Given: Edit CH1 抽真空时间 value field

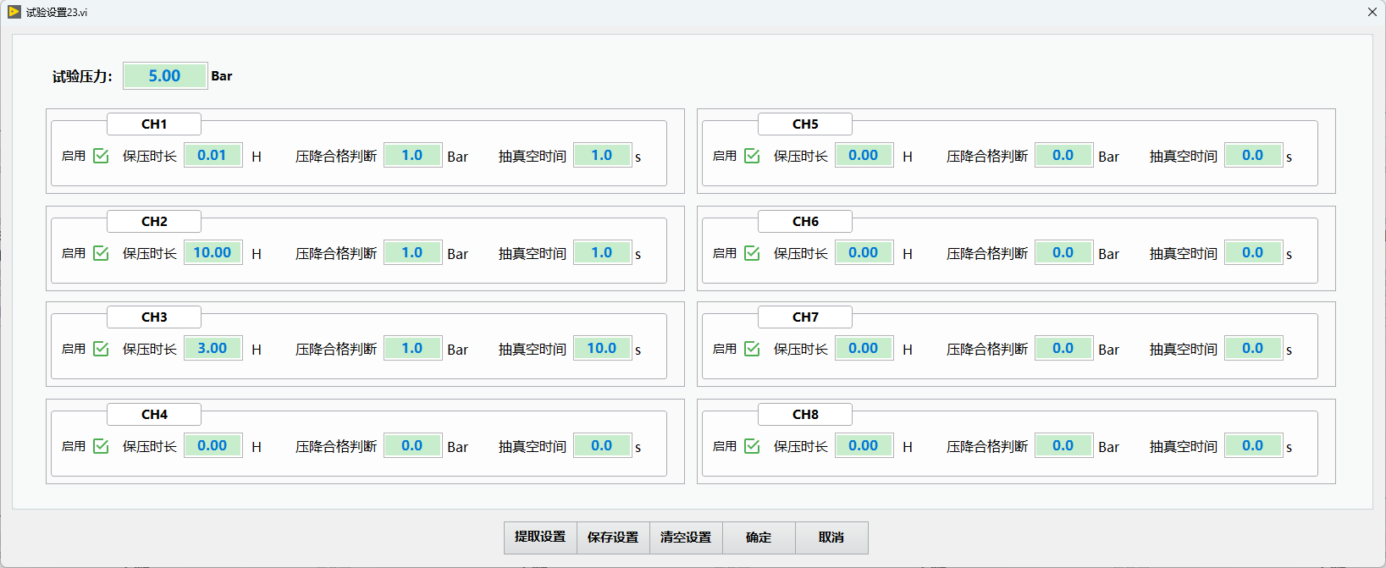Looking at the screenshot, I should point(603,156).
